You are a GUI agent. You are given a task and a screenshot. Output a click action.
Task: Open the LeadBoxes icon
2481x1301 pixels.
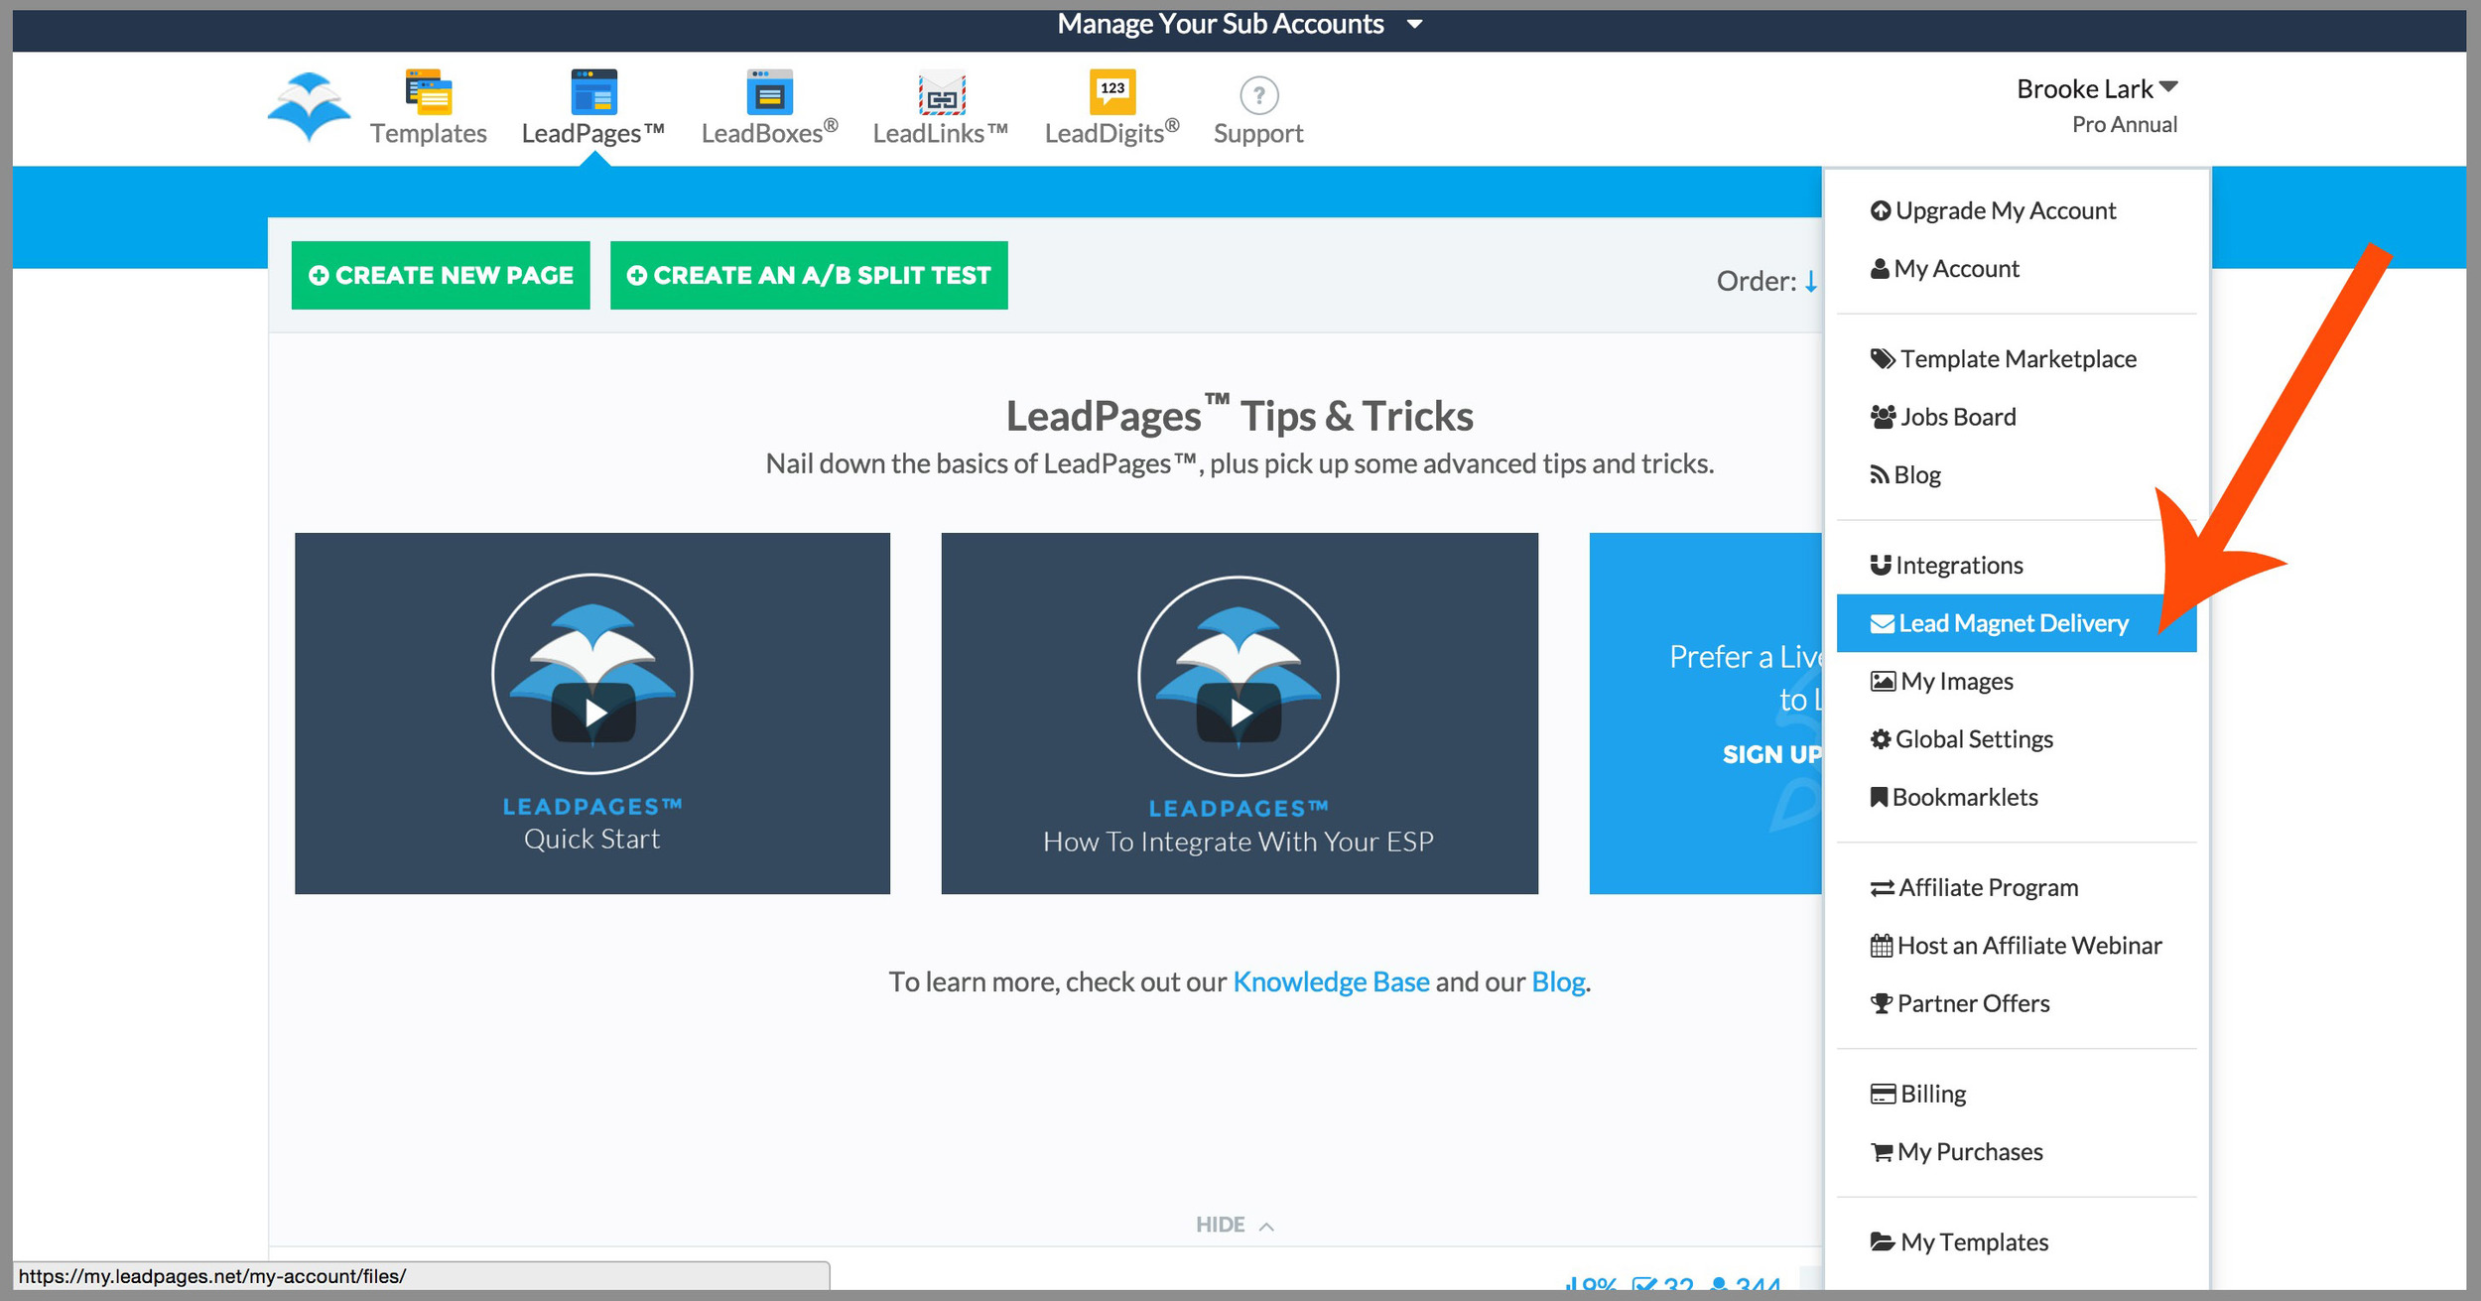pos(769,92)
